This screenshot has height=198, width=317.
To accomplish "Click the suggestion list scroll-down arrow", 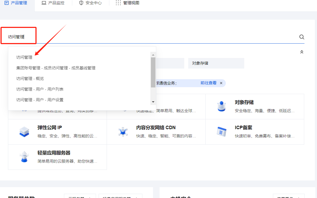I will pyautogui.click(x=153, y=102).
